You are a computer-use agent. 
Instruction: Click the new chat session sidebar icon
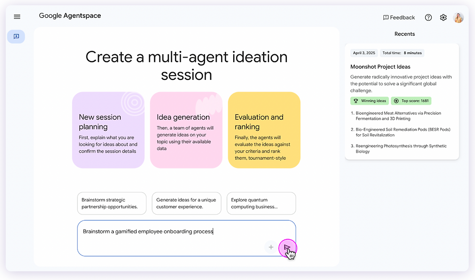click(x=16, y=37)
